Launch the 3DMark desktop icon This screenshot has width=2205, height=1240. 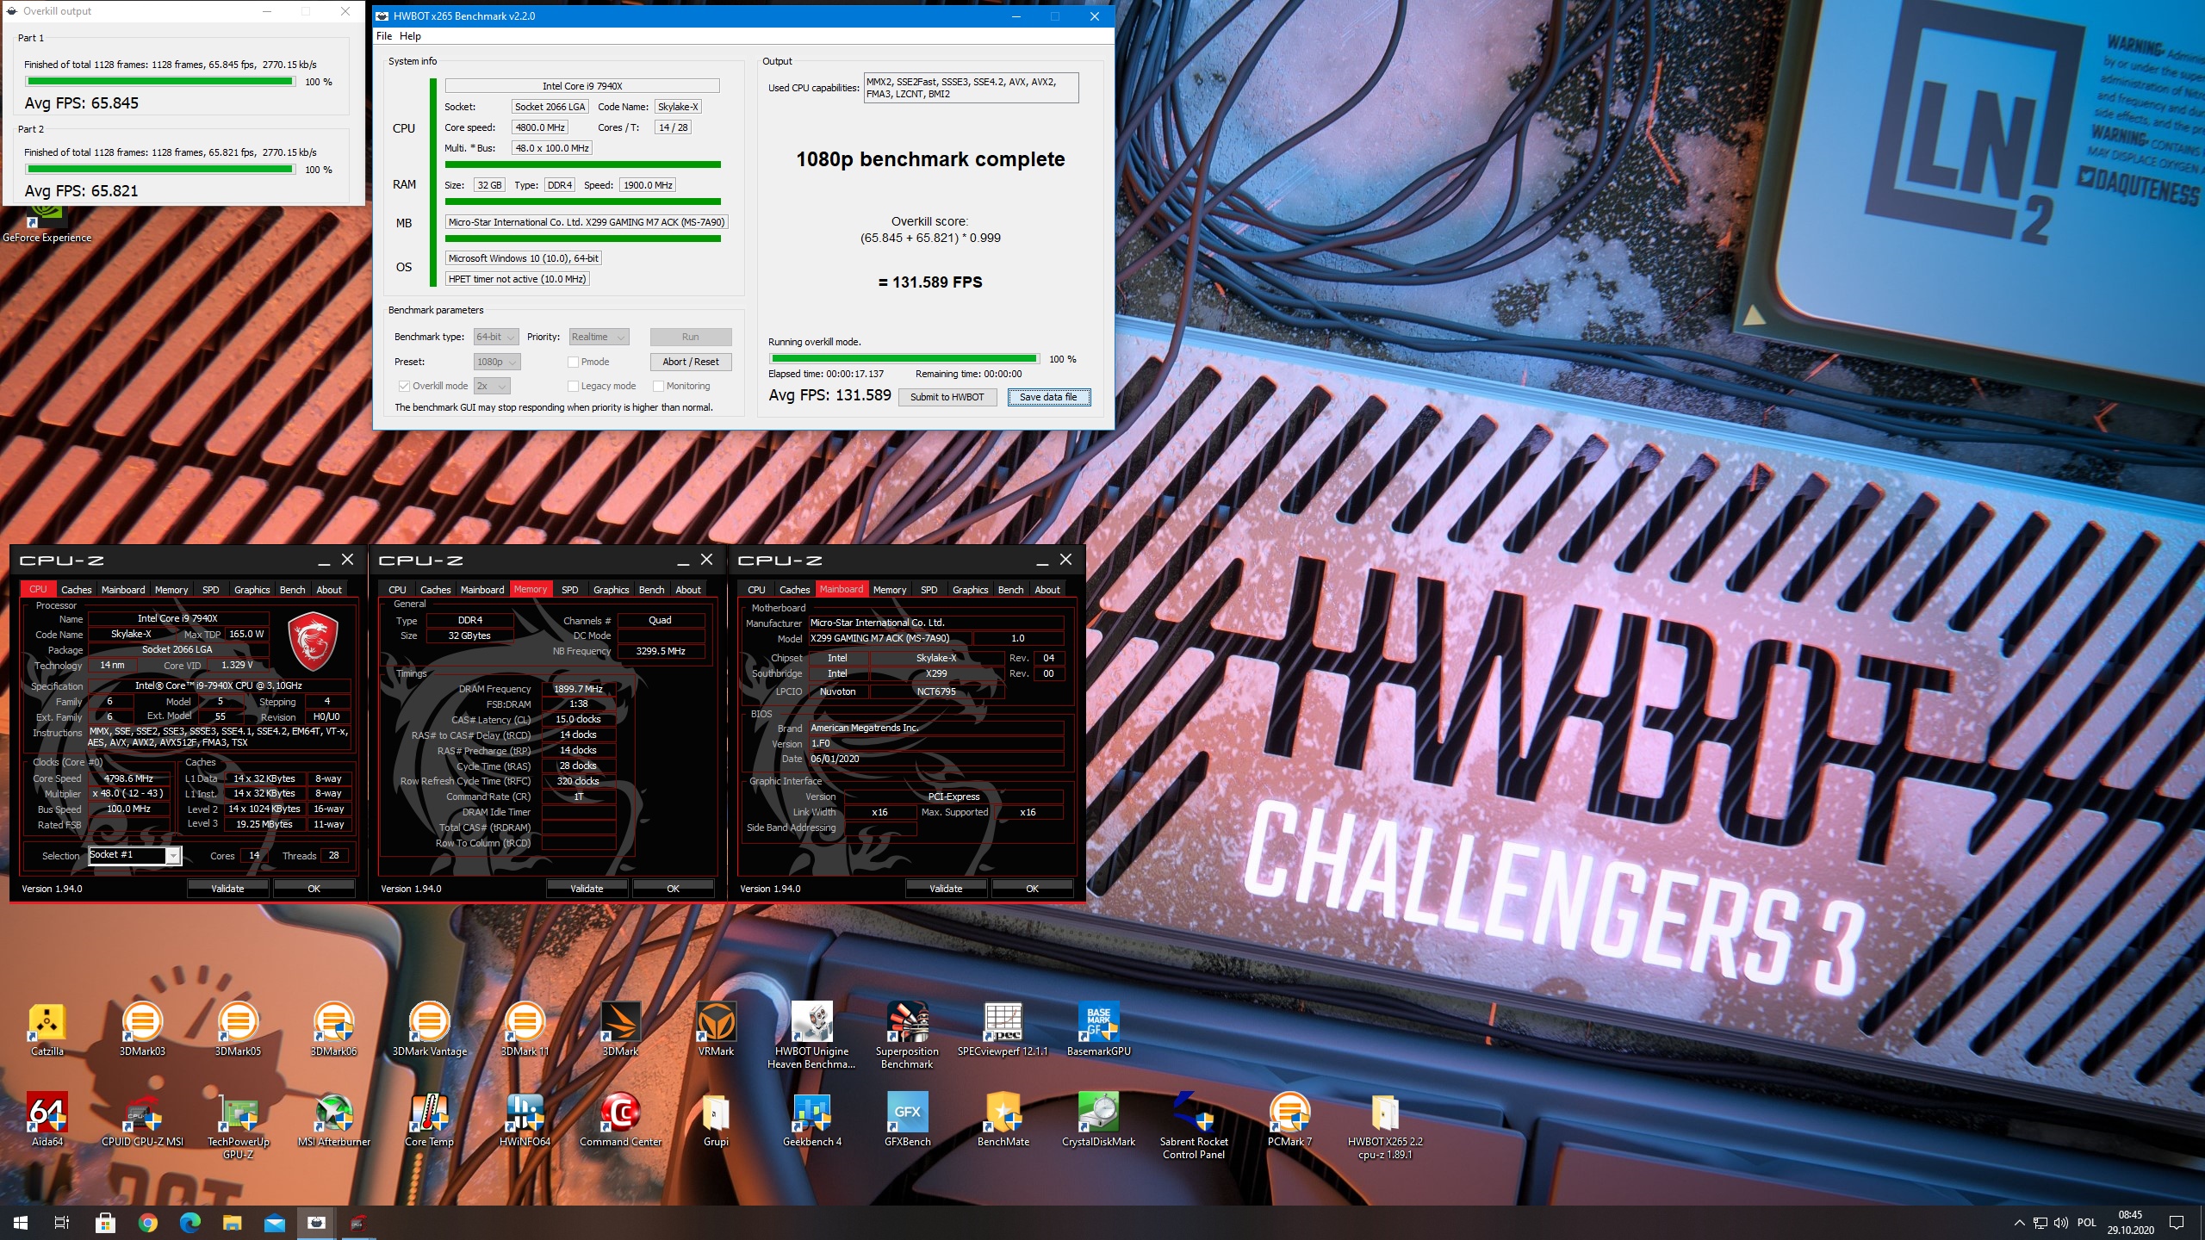(620, 1030)
